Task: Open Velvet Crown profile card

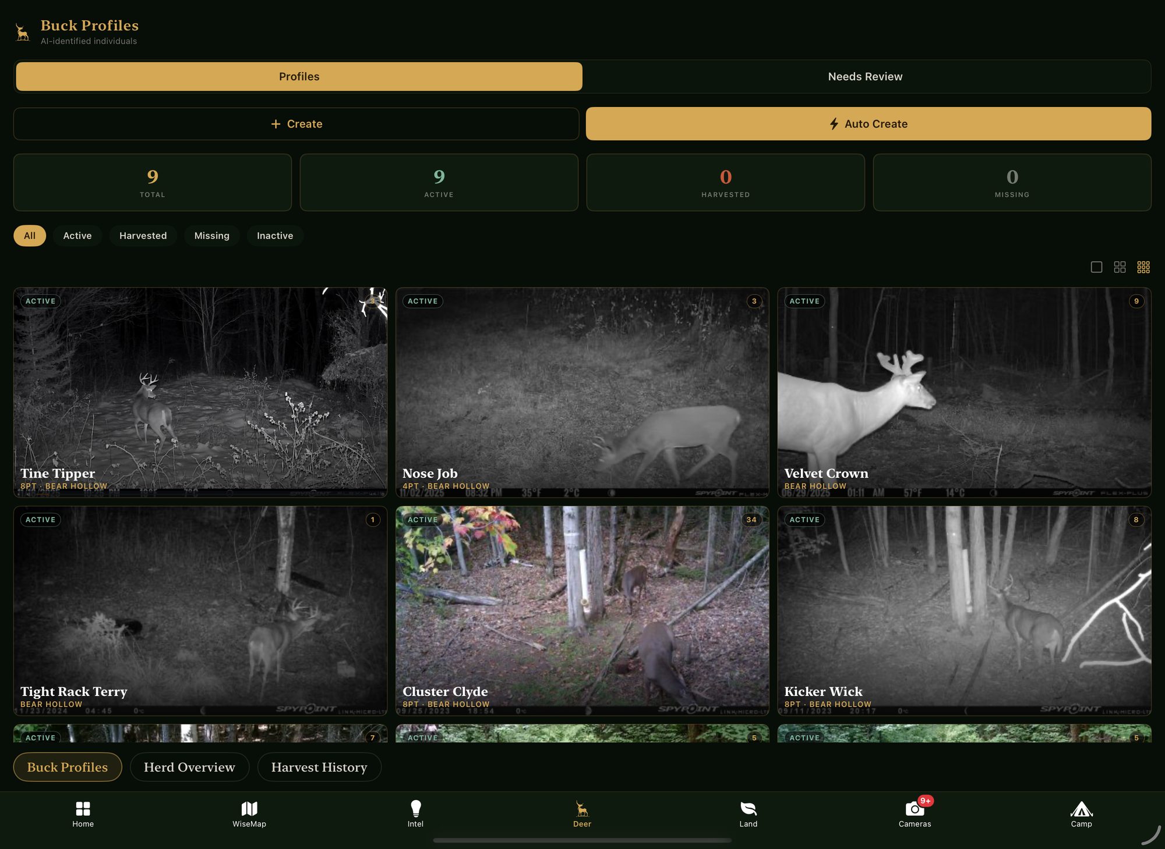Action: tap(965, 392)
